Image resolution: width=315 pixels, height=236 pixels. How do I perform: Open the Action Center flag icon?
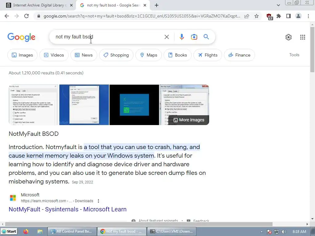pos(269,232)
